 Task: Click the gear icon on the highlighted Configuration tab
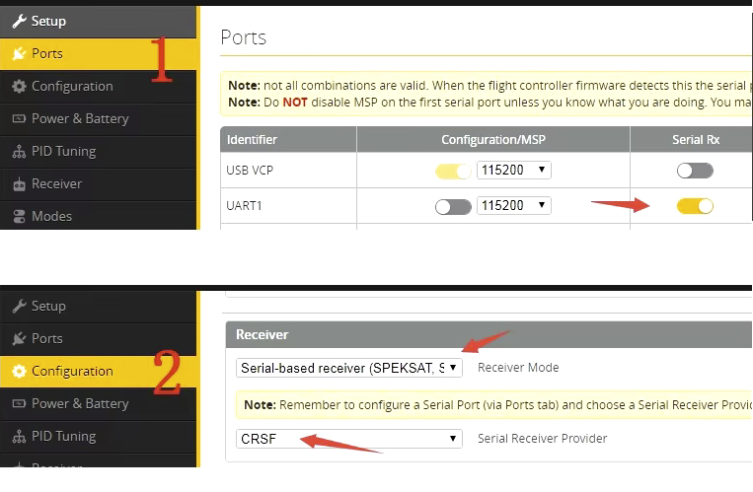19,371
